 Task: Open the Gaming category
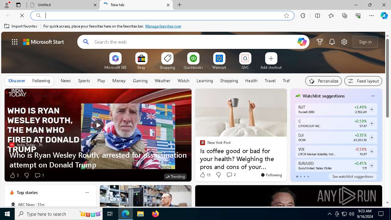click(x=140, y=81)
